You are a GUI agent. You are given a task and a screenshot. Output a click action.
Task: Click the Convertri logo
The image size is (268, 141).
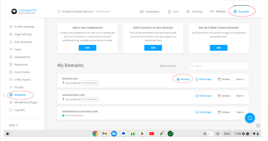(24, 11)
